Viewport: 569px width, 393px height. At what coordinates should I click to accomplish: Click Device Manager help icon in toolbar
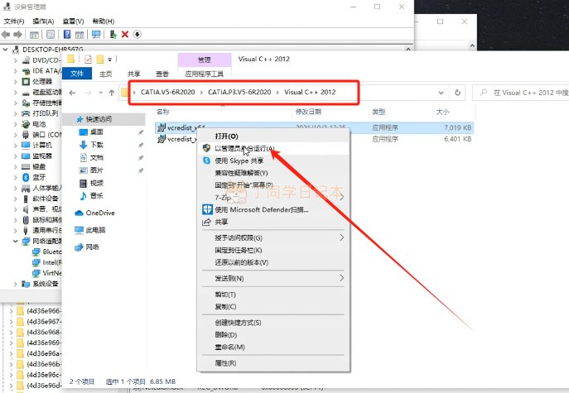[x=67, y=34]
